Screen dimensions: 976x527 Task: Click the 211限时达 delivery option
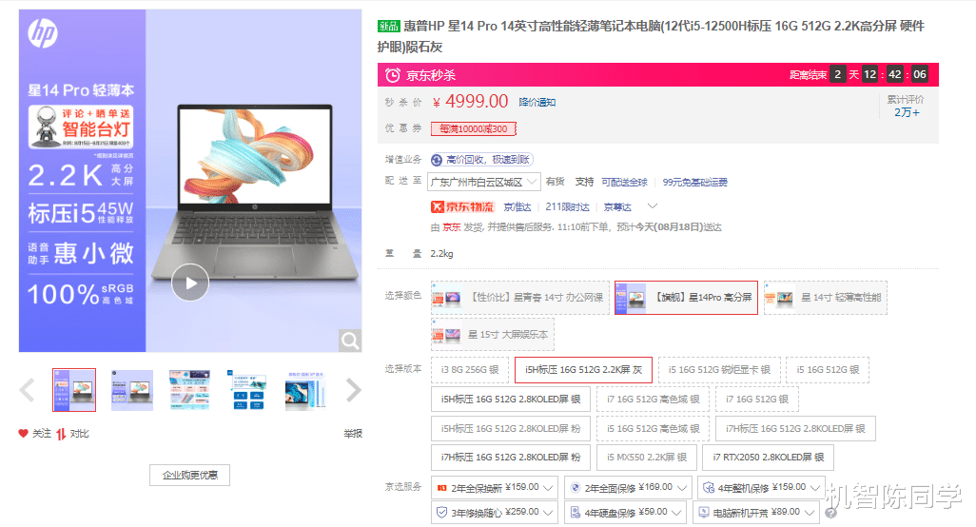[567, 206]
